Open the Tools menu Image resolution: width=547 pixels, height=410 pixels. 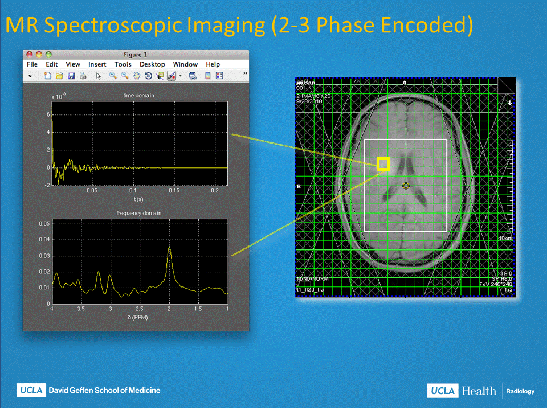tap(123, 64)
